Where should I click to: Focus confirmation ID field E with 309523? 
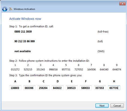point(72,88)
